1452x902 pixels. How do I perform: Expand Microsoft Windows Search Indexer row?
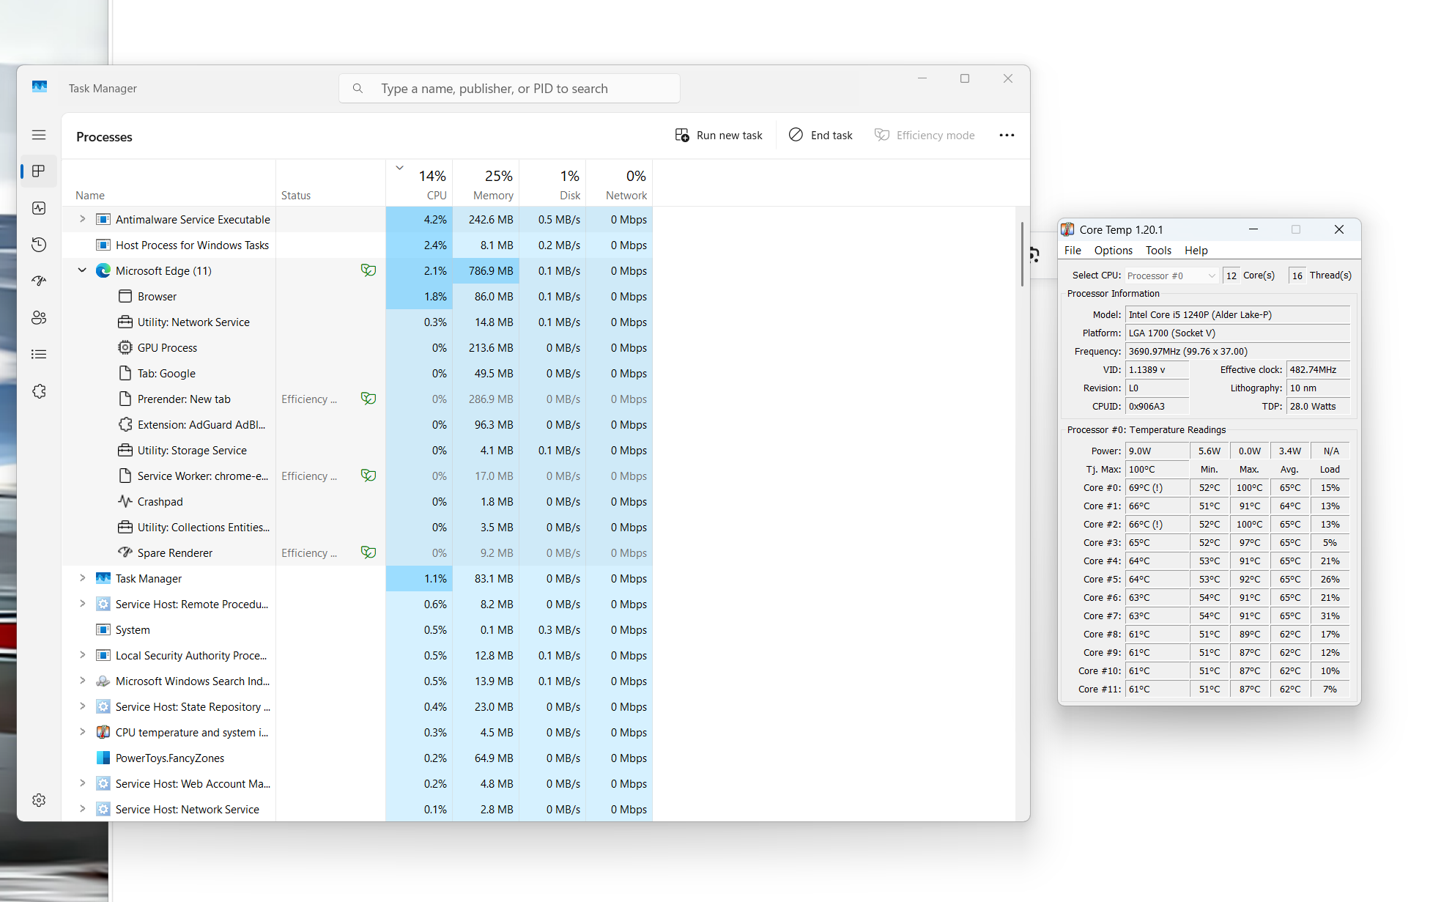pos(82,681)
